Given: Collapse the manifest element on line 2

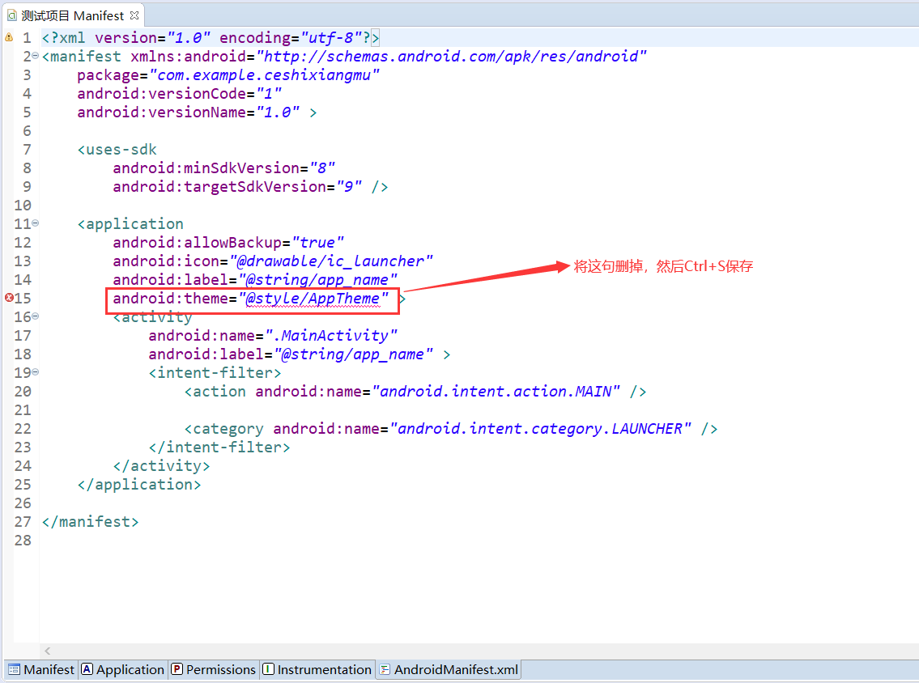Looking at the screenshot, I should (x=34, y=56).
